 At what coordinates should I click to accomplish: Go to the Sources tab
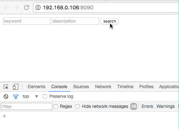click(81, 87)
